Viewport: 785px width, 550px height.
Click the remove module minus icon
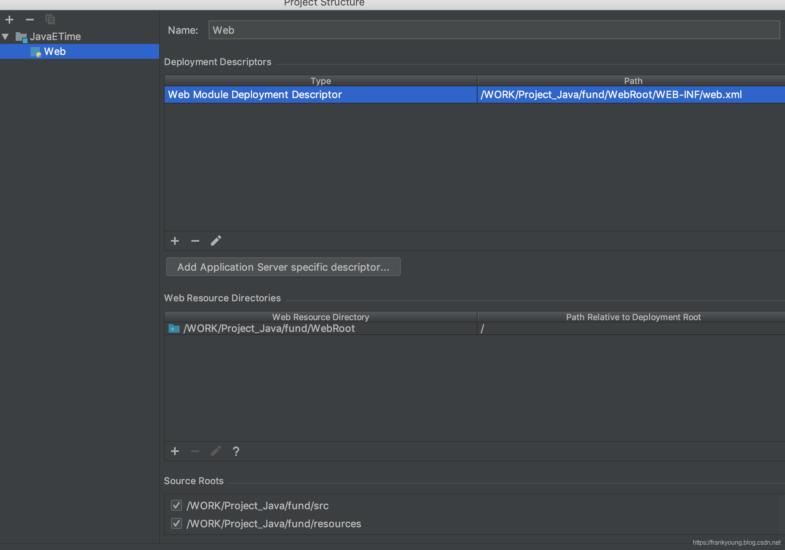[29, 19]
